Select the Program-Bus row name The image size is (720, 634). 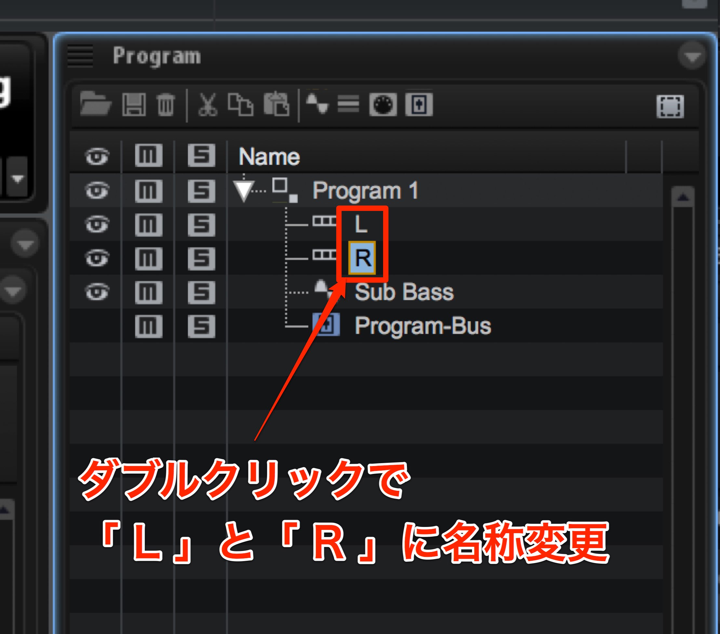(x=423, y=326)
